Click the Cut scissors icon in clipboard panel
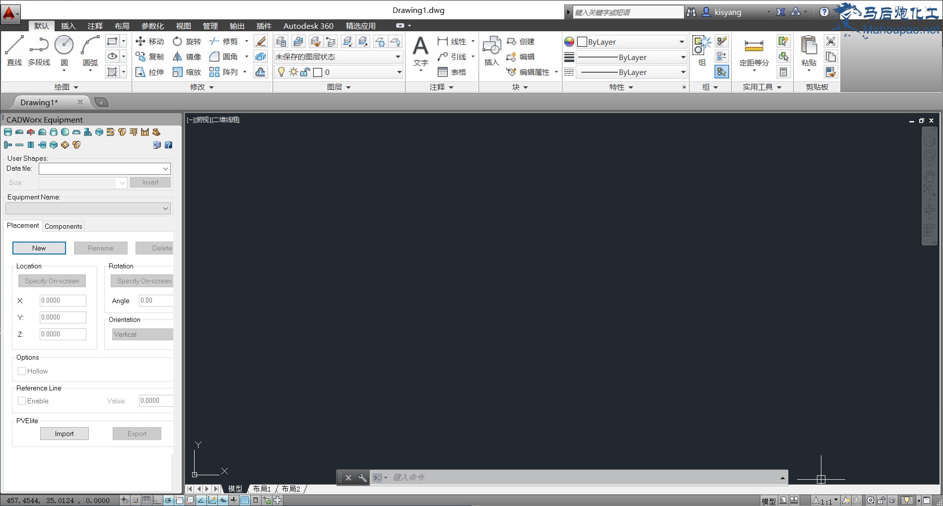 click(831, 41)
